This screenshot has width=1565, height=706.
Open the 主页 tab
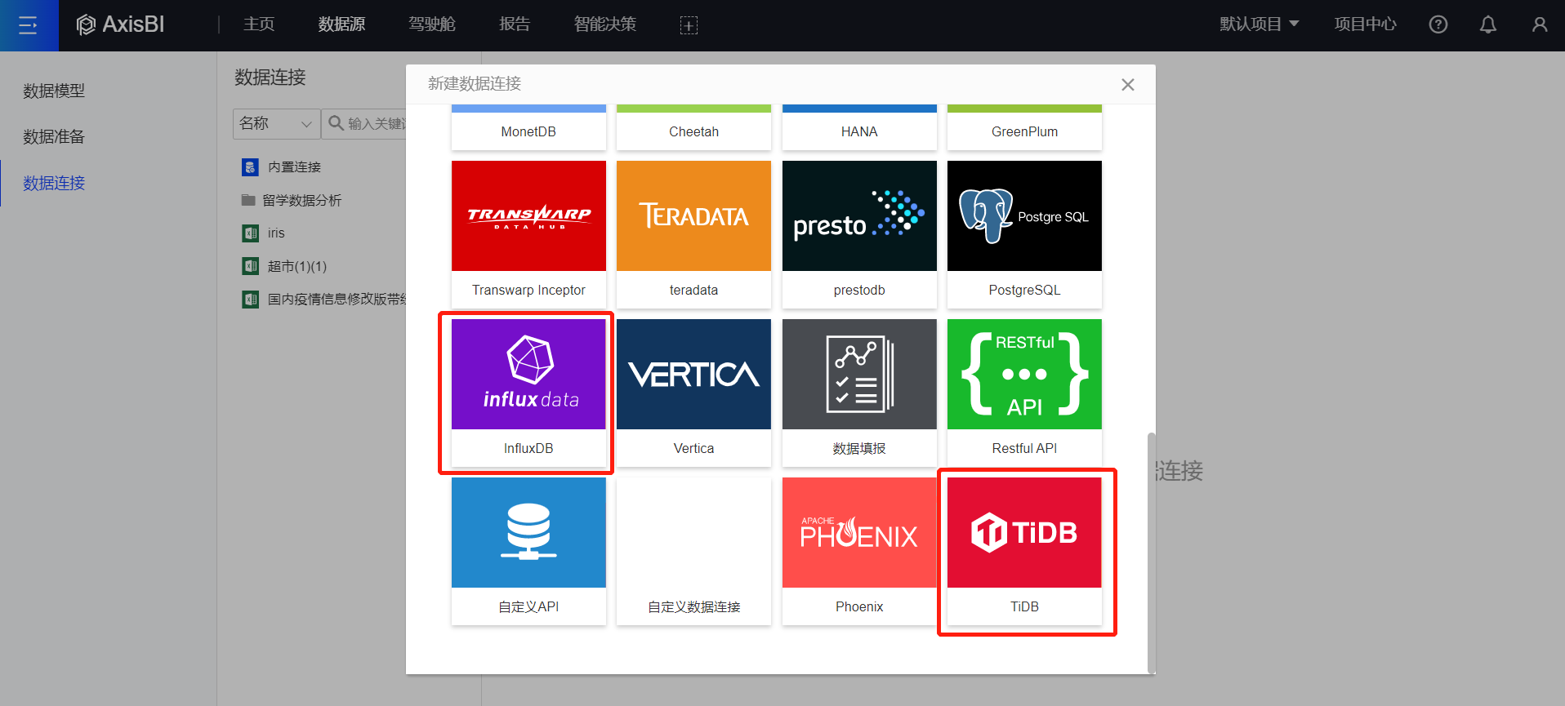pos(259,24)
